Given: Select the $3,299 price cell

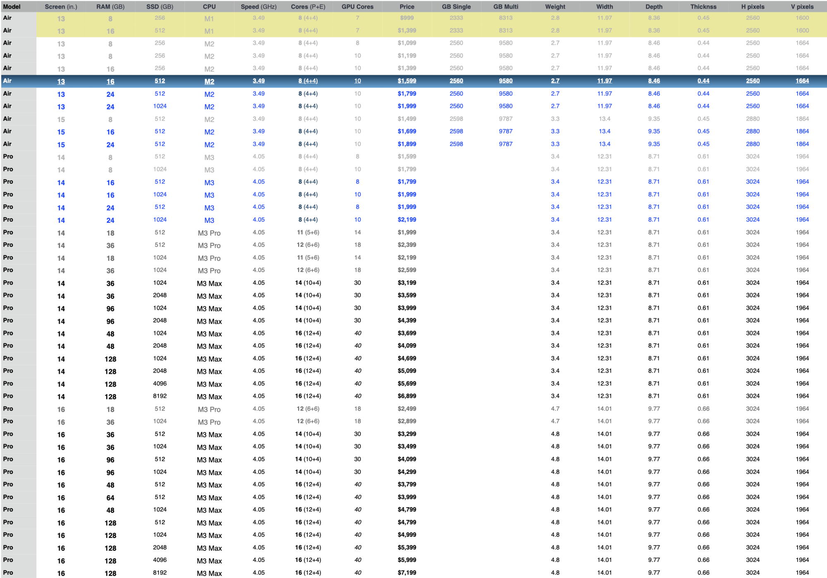Looking at the screenshot, I should coord(407,434).
